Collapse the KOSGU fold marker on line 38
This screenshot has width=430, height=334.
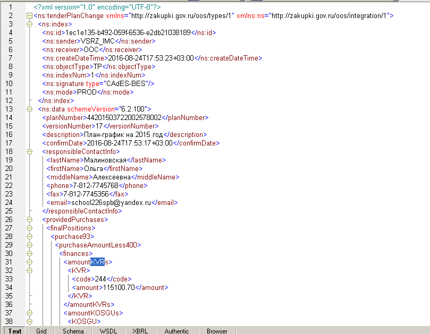(x=29, y=322)
